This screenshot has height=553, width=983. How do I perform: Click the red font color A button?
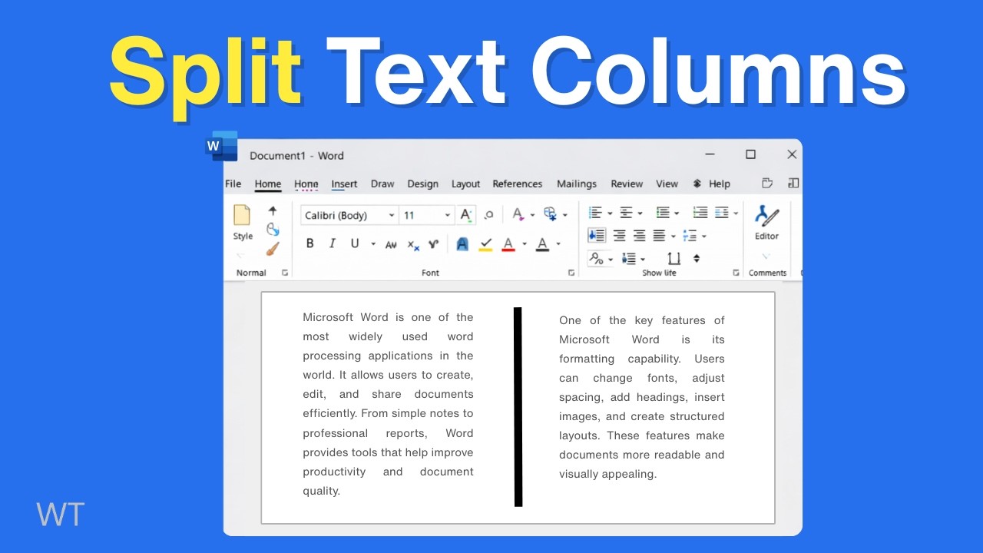pyautogui.click(x=508, y=244)
